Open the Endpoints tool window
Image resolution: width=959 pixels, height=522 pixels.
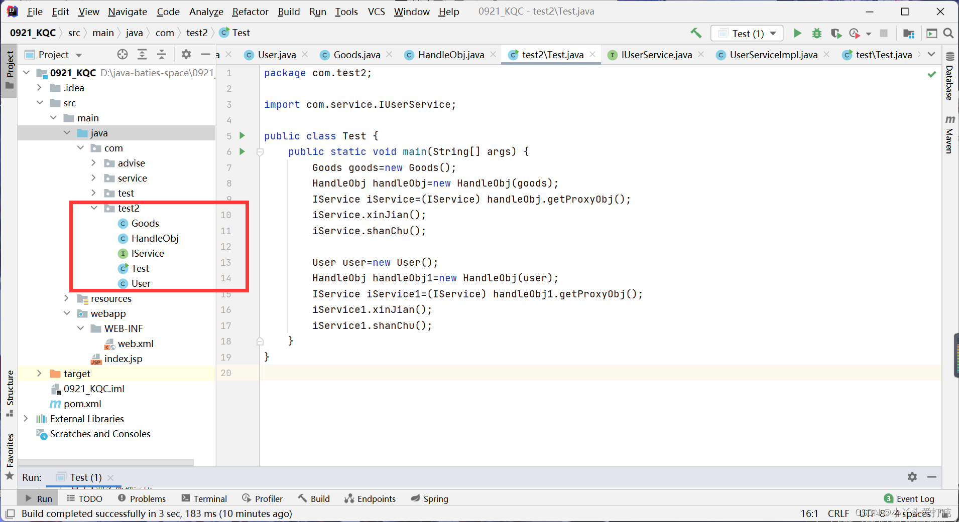[x=370, y=498]
